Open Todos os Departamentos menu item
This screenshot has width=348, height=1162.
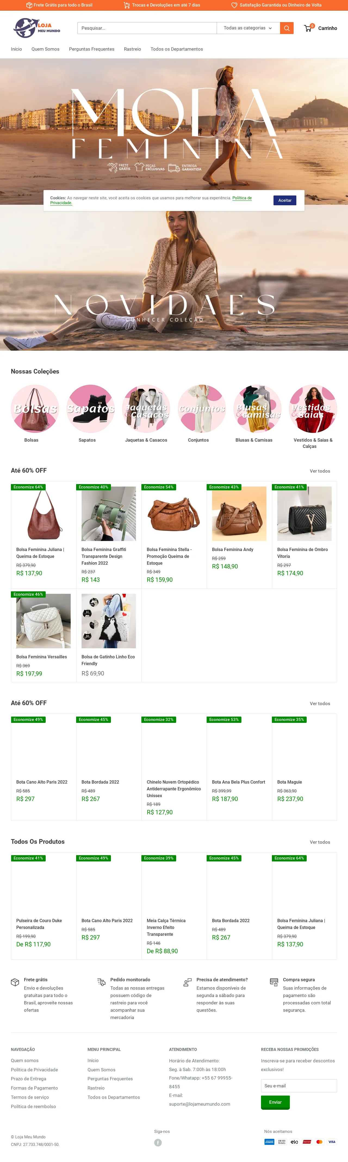point(176,49)
